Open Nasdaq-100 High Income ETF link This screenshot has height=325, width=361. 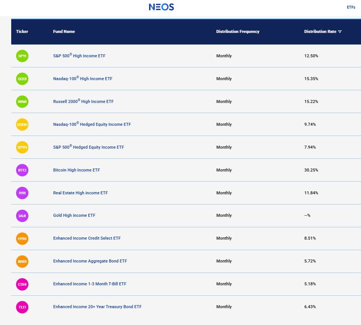pos(83,78)
